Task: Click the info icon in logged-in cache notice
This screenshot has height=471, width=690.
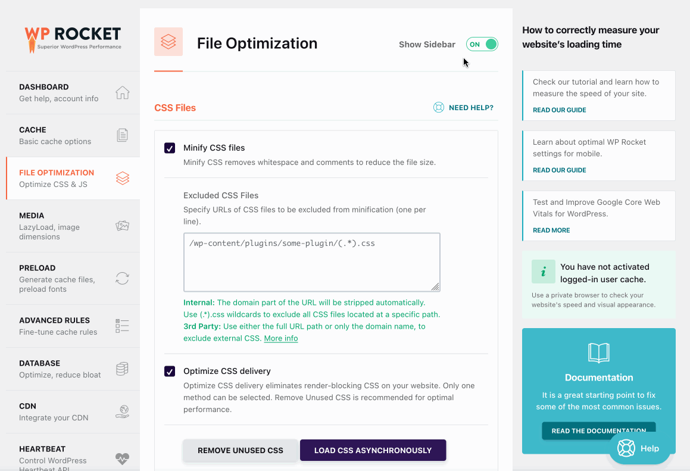Action: (543, 272)
